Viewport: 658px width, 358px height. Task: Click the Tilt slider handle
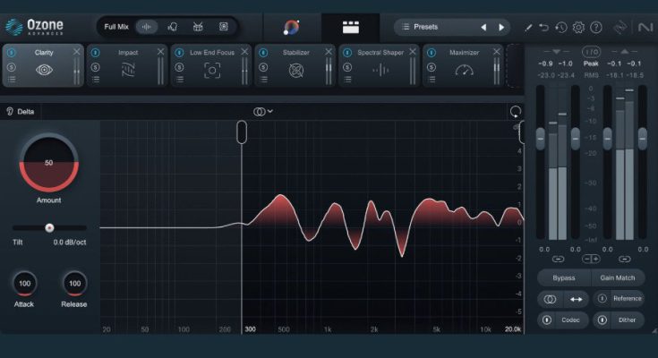pos(49,228)
